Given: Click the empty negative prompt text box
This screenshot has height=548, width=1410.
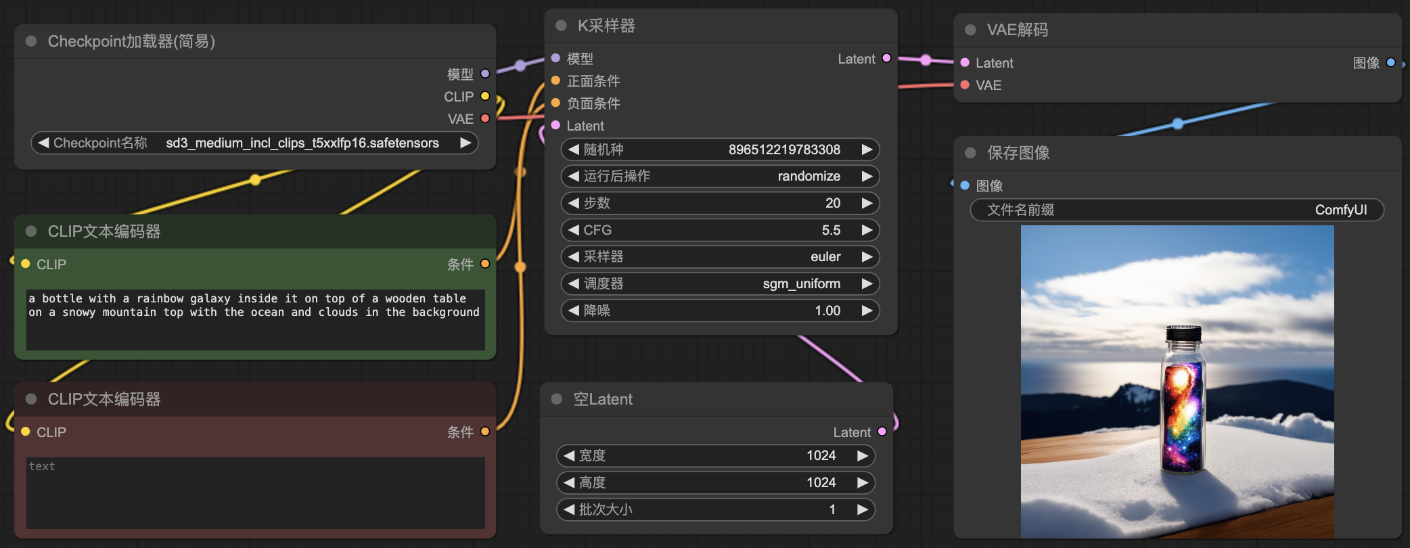Looking at the screenshot, I should pyautogui.click(x=256, y=493).
